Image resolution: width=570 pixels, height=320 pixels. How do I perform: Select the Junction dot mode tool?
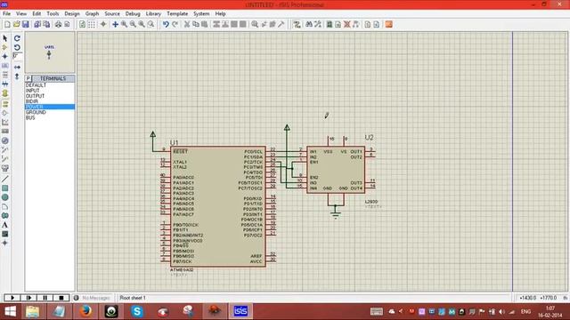point(5,56)
